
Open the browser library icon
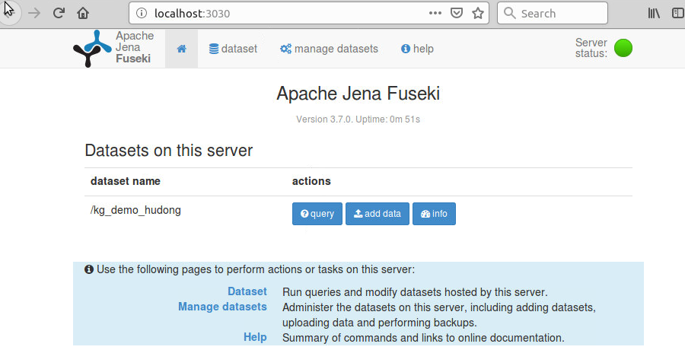point(654,13)
